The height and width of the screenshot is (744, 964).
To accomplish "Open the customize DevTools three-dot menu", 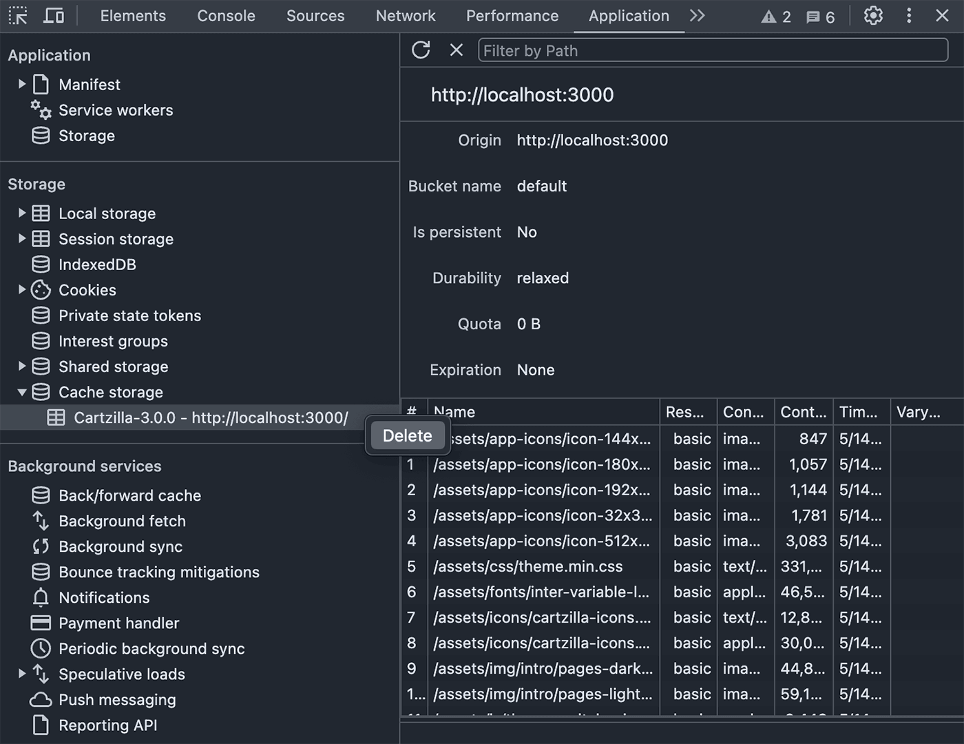I will [x=909, y=15].
